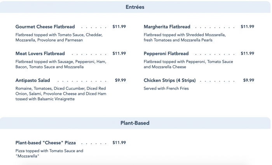Viewport: 272px width, 165px height.
Task: Click the Chicken Strips $9.99 price
Action: pos(249,80)
